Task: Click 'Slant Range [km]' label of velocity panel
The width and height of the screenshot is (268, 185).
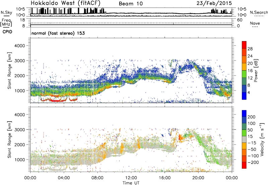Action: (9, 139)
